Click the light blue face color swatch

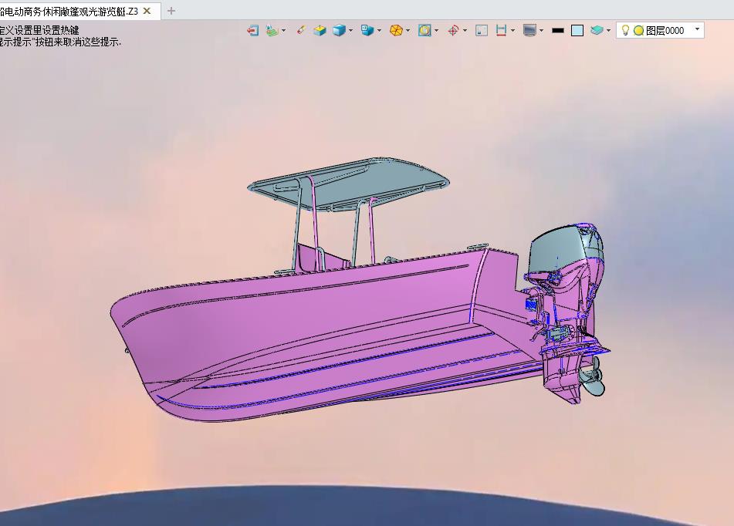pyautogui.click(x=577, y=31)
